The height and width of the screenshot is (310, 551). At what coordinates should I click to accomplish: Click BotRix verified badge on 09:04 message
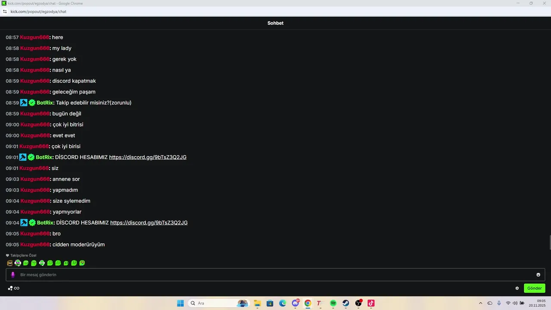32,223
